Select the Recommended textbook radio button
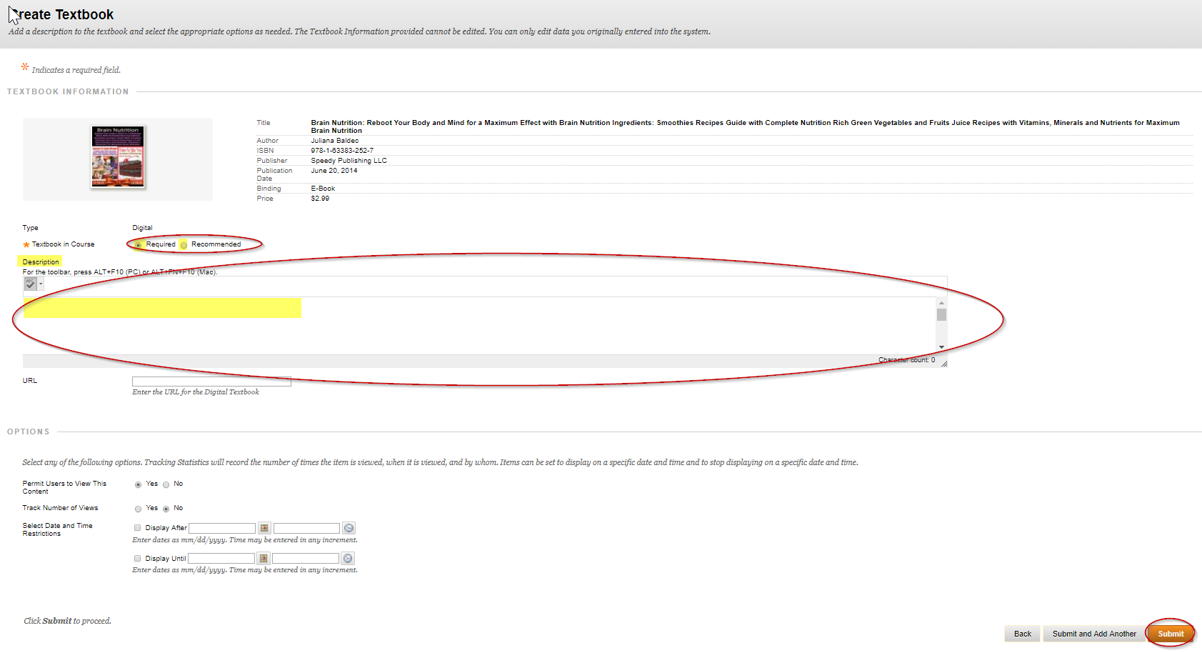Image resolution: width=1202 pixels, height=653 pixels. pos(184,245)
